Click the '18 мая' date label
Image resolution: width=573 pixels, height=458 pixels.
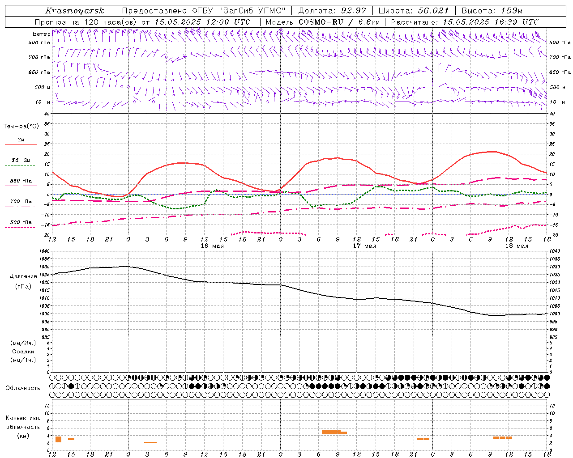pos(516,246)
